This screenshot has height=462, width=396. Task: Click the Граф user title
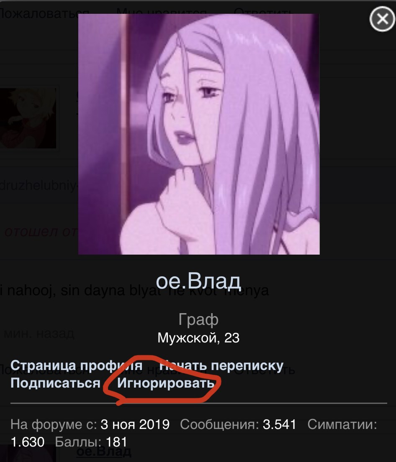[x=198, y=319]
